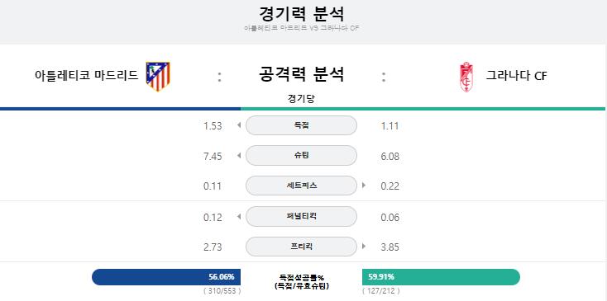Click the left arrow beside 슈팅 pill
607x301 pixels.
tap(239, 156)
